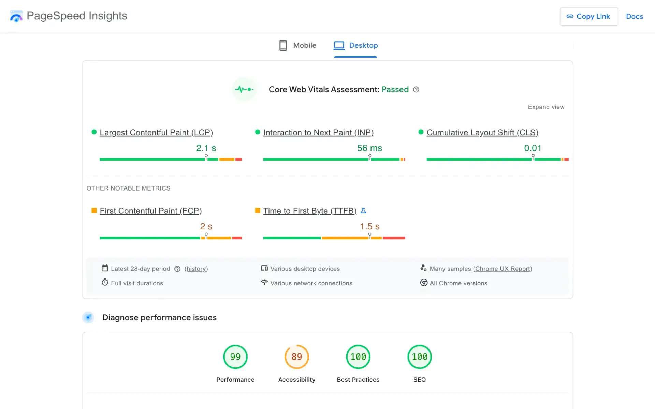Click the stopwatch icon beside Full visit durations
The height and width of the screenshot is (409, 655).
tap(105, 283)
